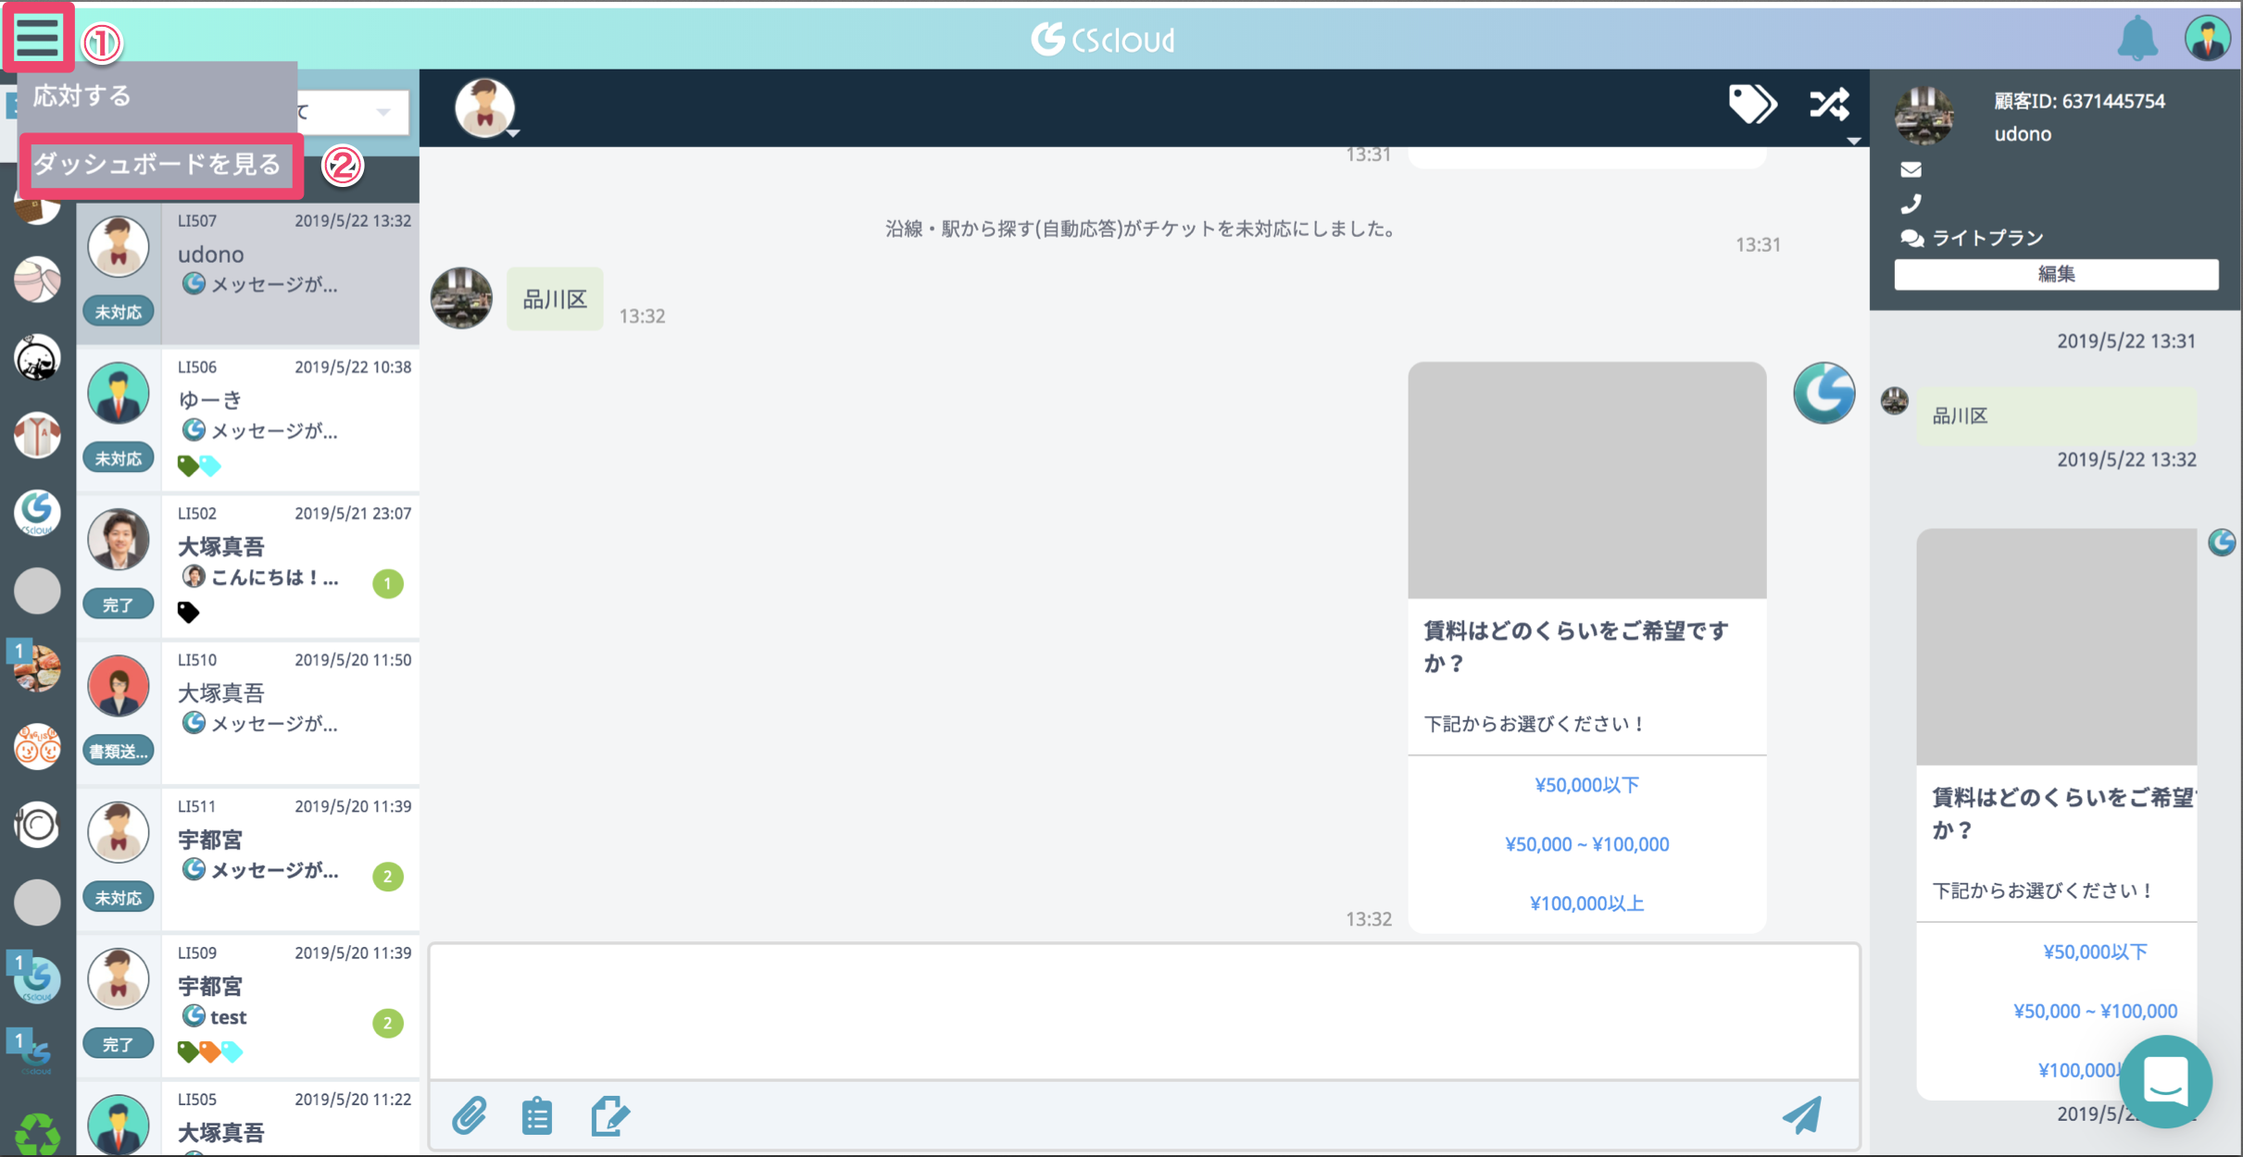Expand the dropdown arrow under shuffle icon
This screenshot has width=2243, height=1157.
click(1853, 141)
